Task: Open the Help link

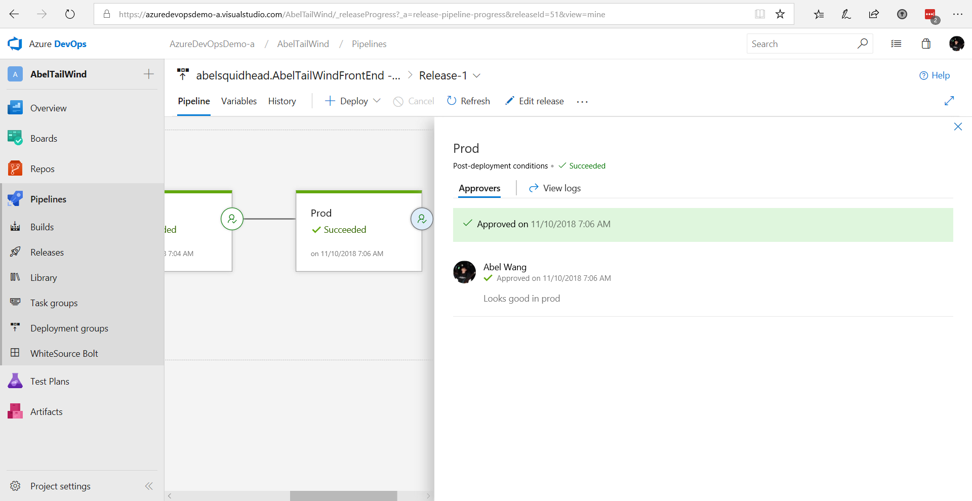Action: point(935,75)
